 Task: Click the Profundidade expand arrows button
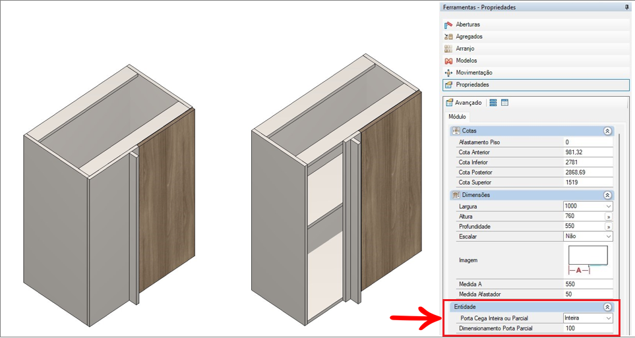click(608, 226)
